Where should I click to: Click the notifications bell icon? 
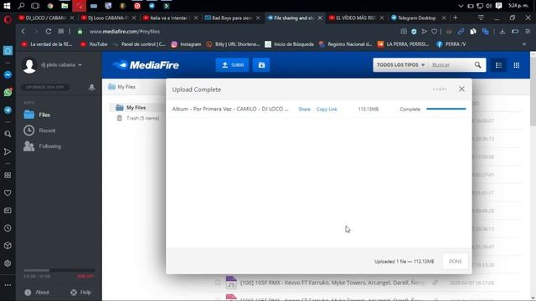tap(91, 87)
